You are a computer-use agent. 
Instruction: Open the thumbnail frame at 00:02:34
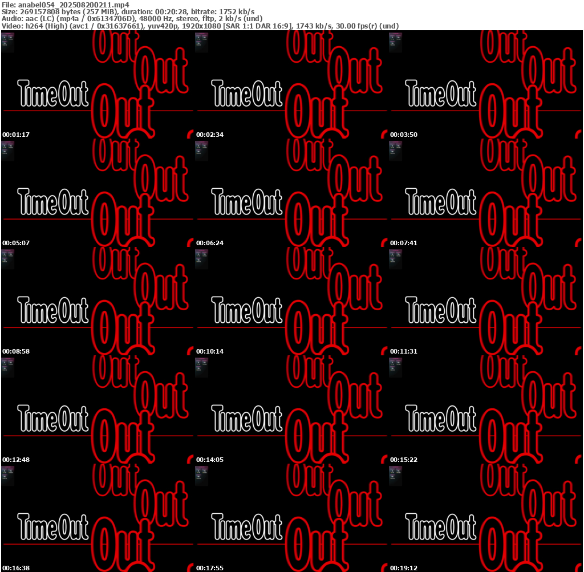pyautogui.click(x=291, y=84)
